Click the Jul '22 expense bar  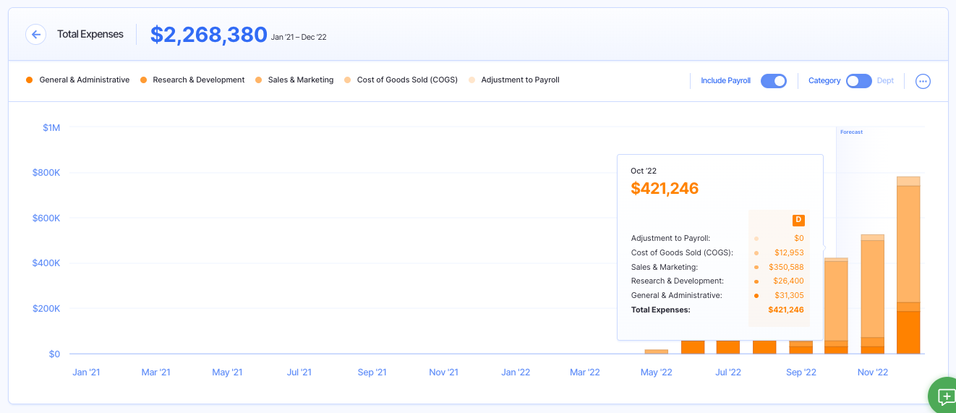click(x=728, y=347)
